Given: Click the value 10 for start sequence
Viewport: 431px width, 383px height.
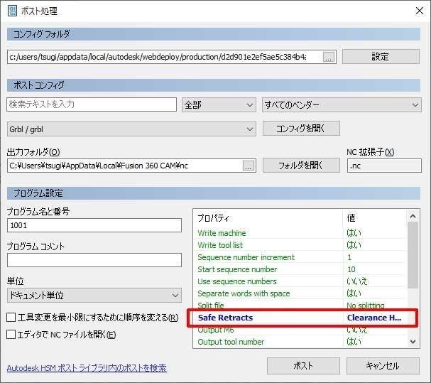Looking at the screenshot, I should 351,269.
